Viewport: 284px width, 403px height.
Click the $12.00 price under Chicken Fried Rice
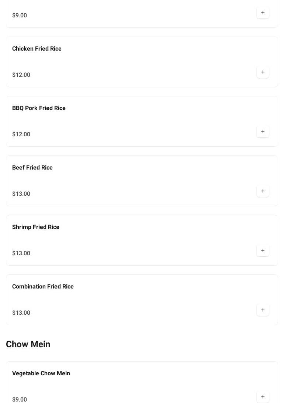tap(21, 75)
